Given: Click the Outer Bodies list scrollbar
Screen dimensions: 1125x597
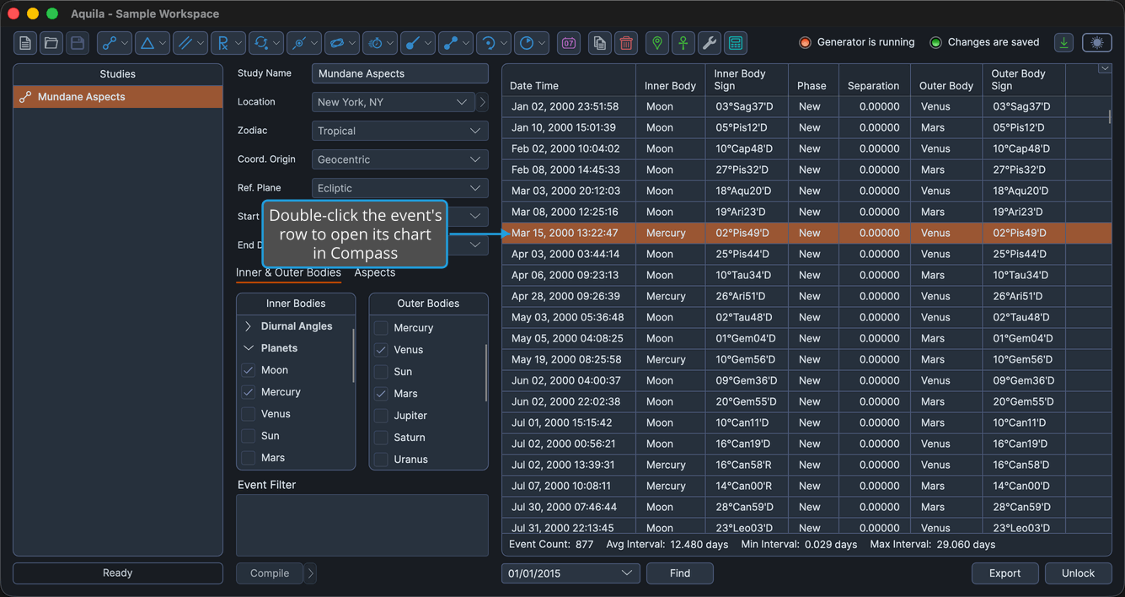Looking at the screenshot, I should 486,373.
